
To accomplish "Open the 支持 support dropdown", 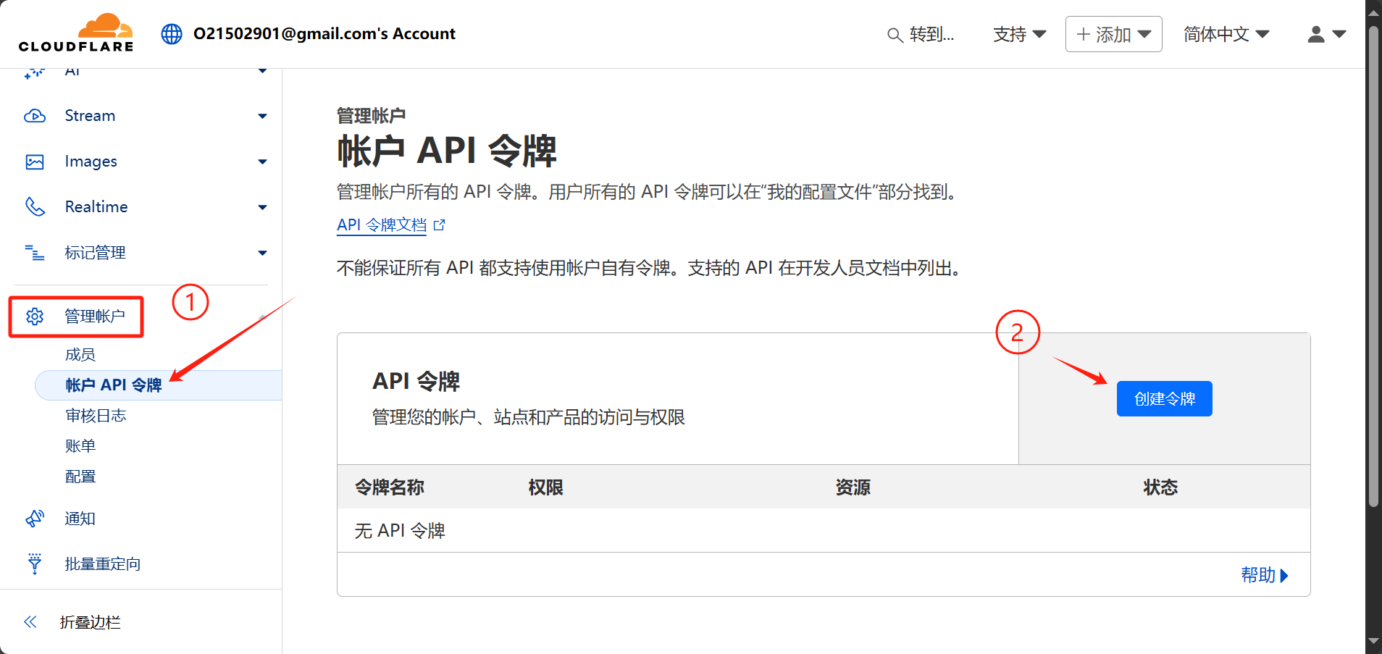I will 1019,34.
